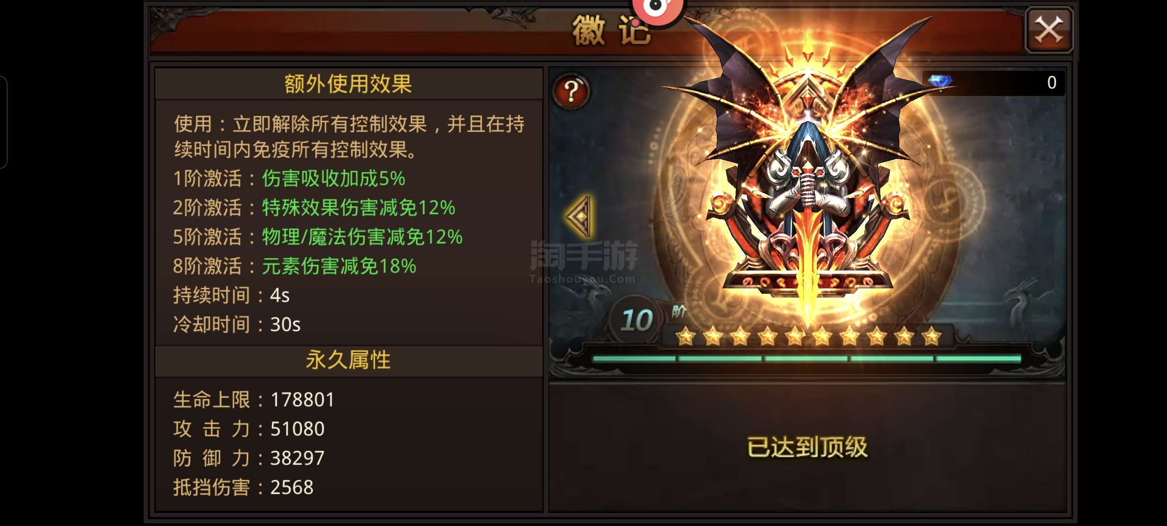The width and height of the screenshot is (1167, 526).
Task: Click the teal upgrade progress bar
Action: (807, 359)
